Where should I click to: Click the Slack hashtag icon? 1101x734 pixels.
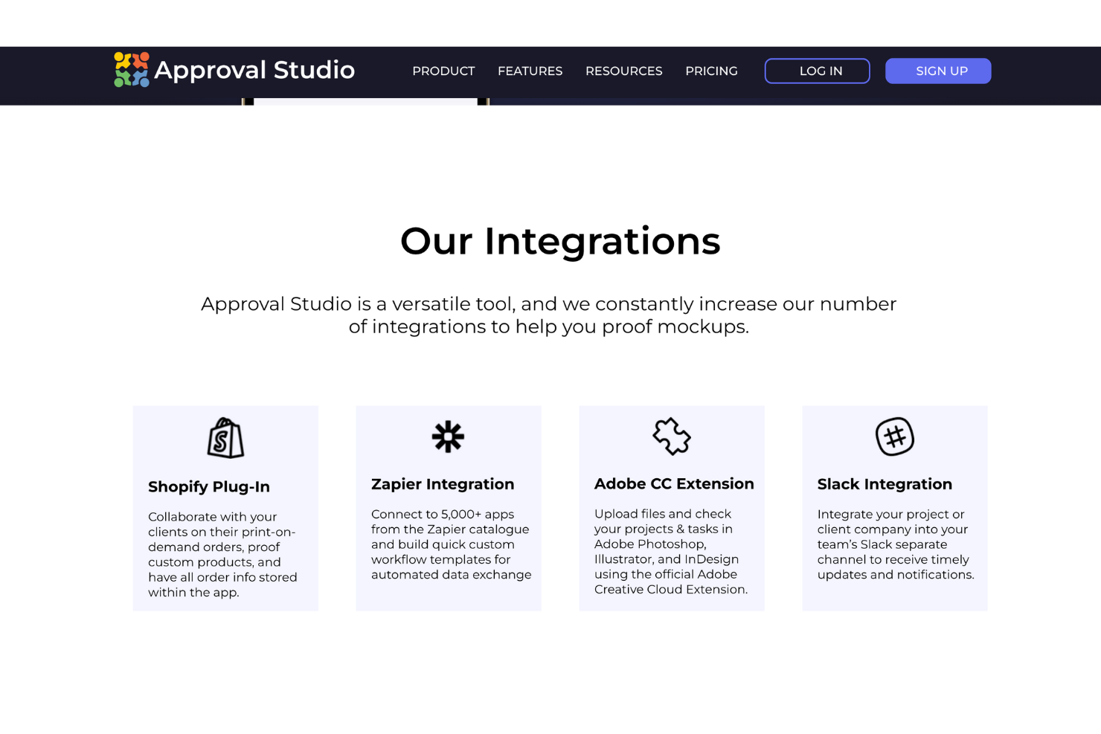[x=895, y=437]
